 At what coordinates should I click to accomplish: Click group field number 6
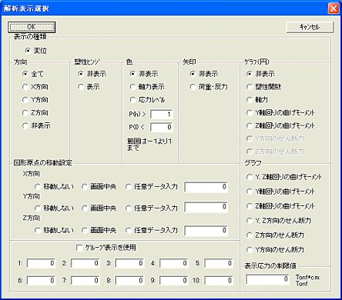(41, 281)
